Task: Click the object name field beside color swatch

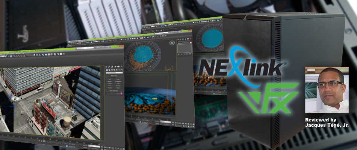Action: [x=113, y=93]
